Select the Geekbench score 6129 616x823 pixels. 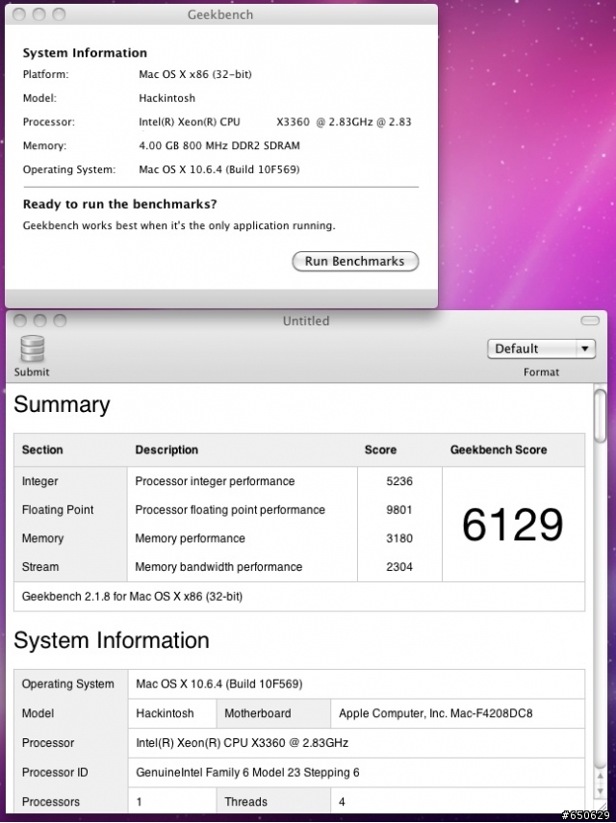click(513, 525)
